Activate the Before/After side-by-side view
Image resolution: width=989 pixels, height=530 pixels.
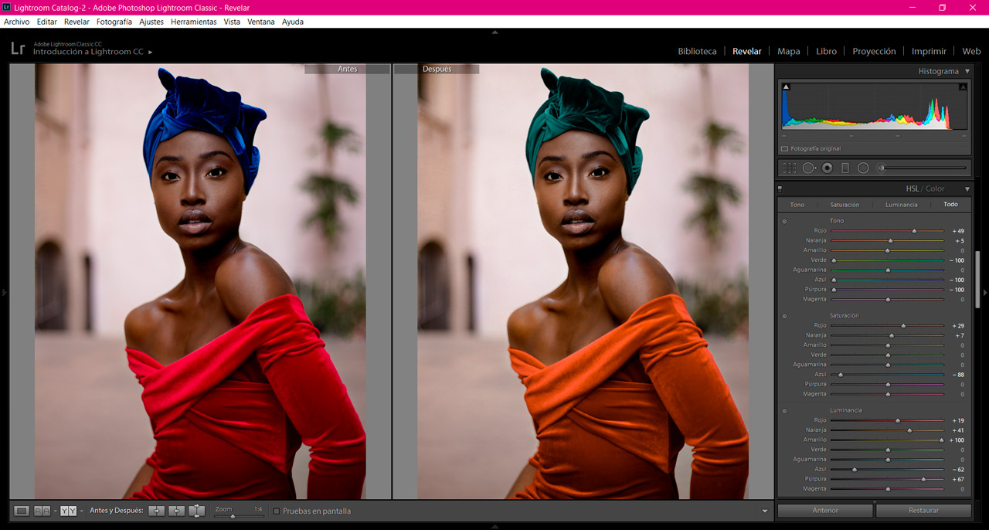[x=69, y=511]
